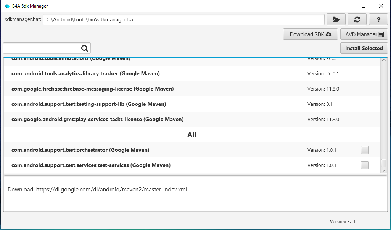Check the test-services package checkbox
This screenshot has height=230, width=391.
[365, 165]
